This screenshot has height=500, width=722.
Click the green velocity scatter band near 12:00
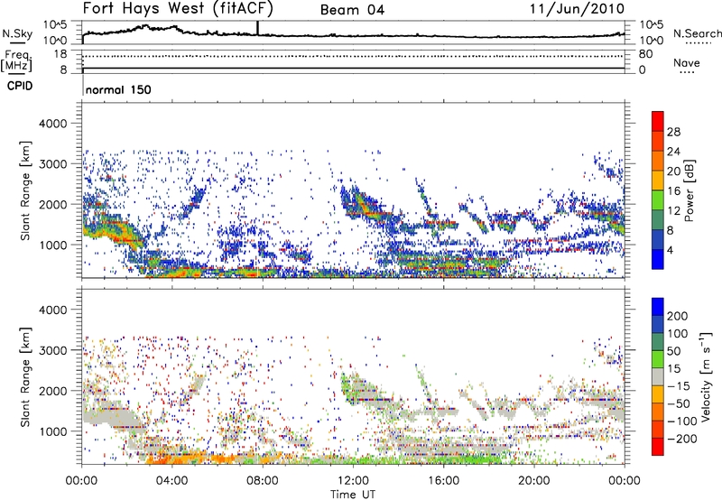[364, 459]
